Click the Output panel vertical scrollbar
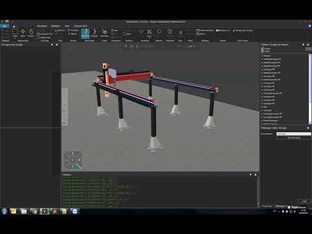Image resolution: width=312 pixels, height=234 pixels. [x=258, y=192]
